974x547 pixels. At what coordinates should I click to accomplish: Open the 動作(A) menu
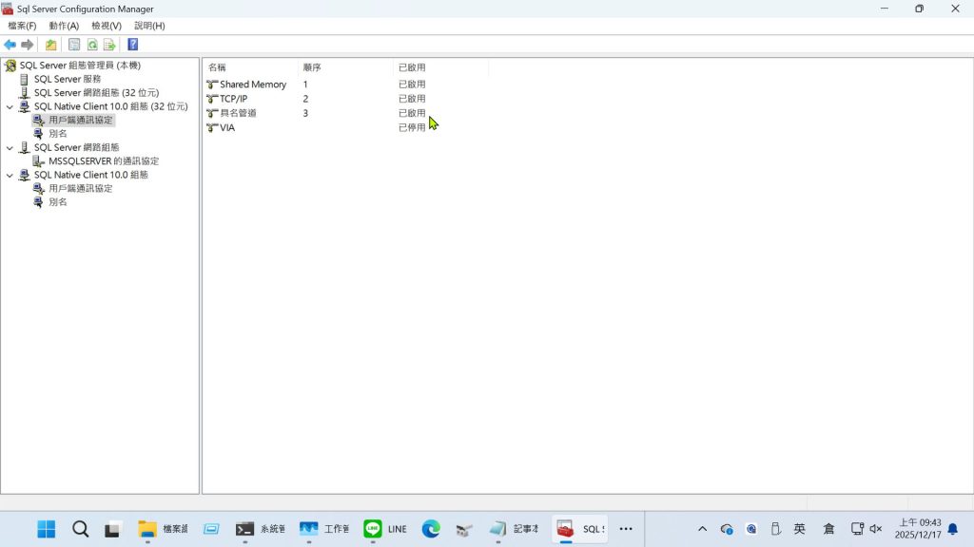click(x=64, y=26)
